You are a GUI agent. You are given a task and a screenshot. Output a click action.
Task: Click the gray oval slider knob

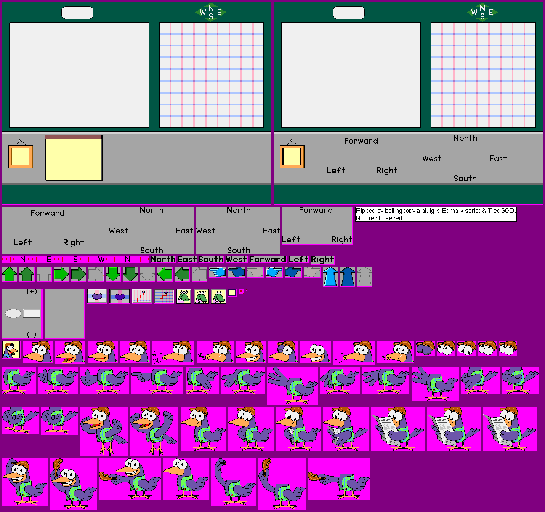13,314
